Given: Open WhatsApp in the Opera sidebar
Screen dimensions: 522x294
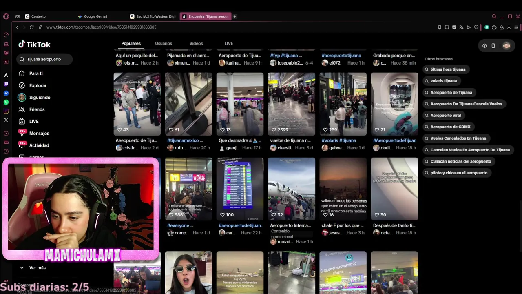Looking at the screenshot, I should click(x=6, y=102).
